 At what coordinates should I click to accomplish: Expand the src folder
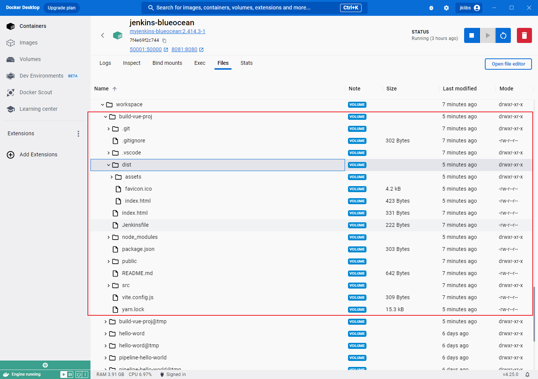pos(109,286)
